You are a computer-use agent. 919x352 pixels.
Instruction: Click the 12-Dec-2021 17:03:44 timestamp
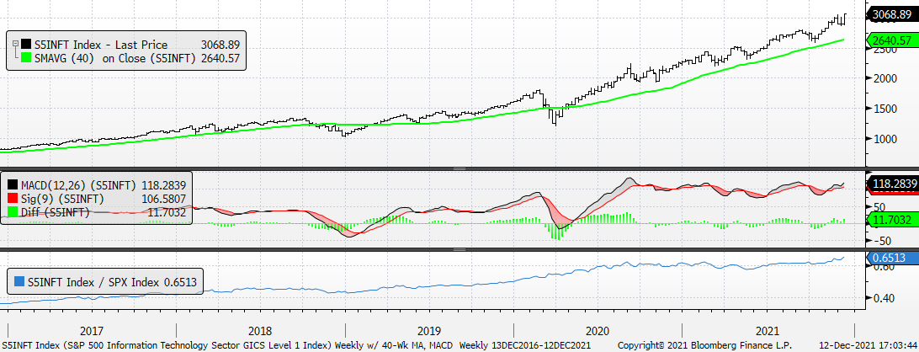click(x=867, y=345)
